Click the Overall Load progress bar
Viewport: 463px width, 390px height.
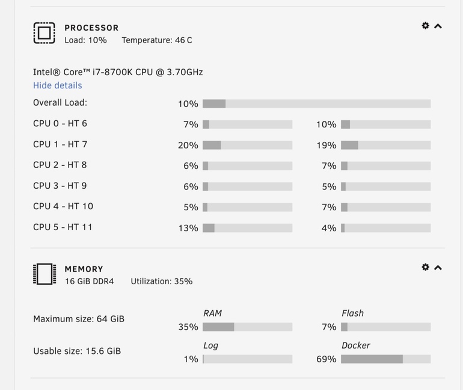click(x=316, y=104)
